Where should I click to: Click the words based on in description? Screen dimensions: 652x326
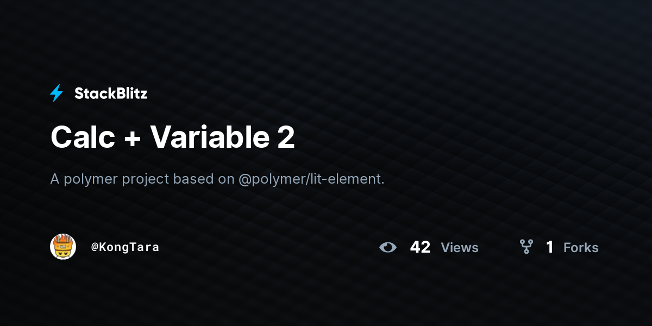(x=204, y=179)
